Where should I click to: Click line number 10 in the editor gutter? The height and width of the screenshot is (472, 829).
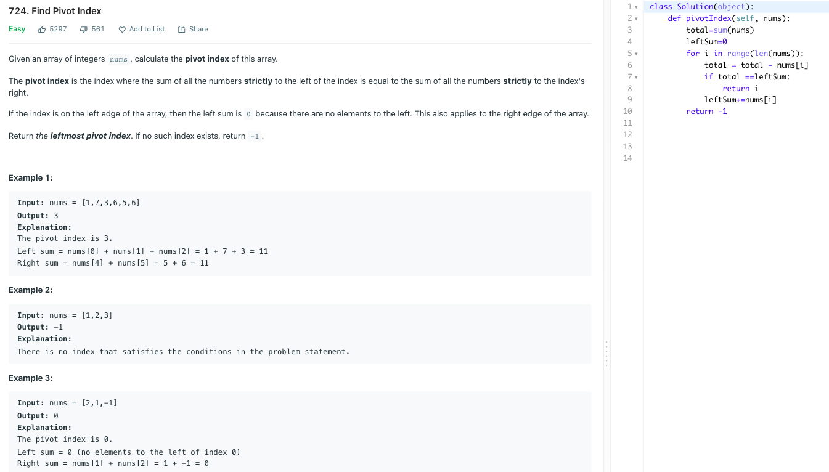pyautogui.click(x=627, y=111)
